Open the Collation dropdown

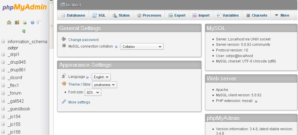[x=142, y=47]
